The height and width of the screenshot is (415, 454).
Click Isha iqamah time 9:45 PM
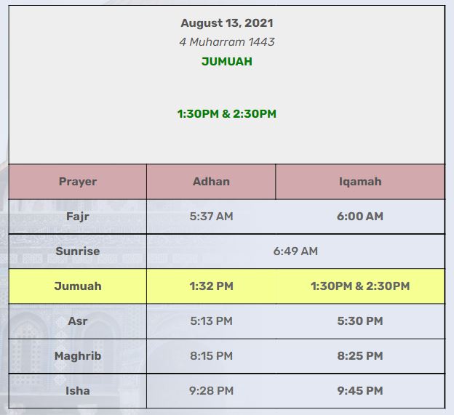click(x=360, y=391)
